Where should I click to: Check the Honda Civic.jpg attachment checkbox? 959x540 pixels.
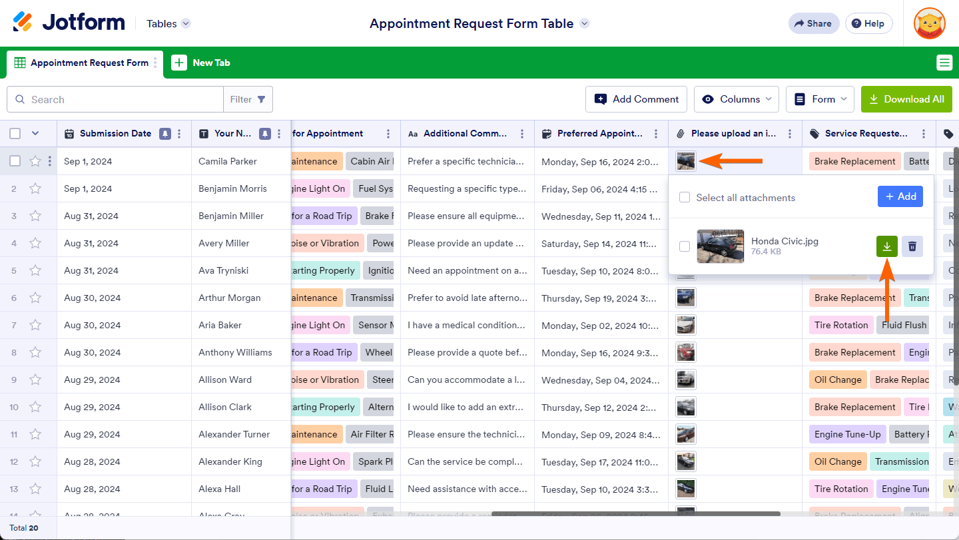(x=685, y=246)
